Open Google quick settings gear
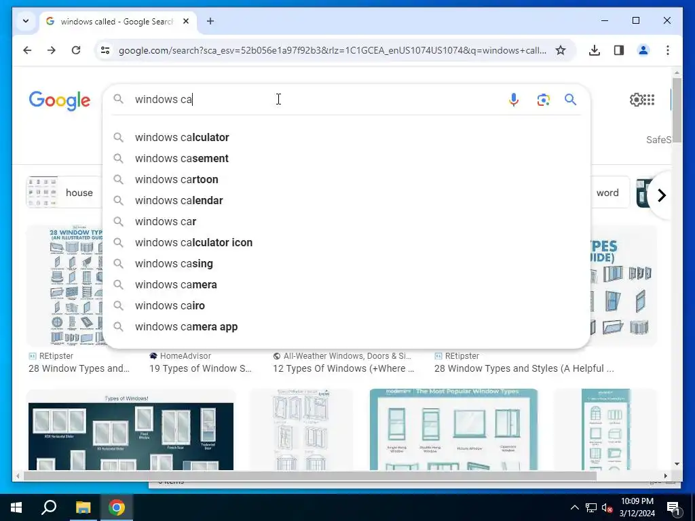The image size is (695, 521). point(635,100)
